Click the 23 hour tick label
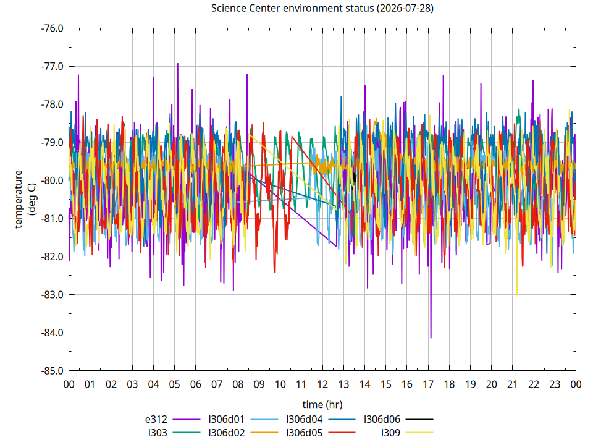Screen dimensions: 593x445 pyautogui.click(x=555, y=384)
